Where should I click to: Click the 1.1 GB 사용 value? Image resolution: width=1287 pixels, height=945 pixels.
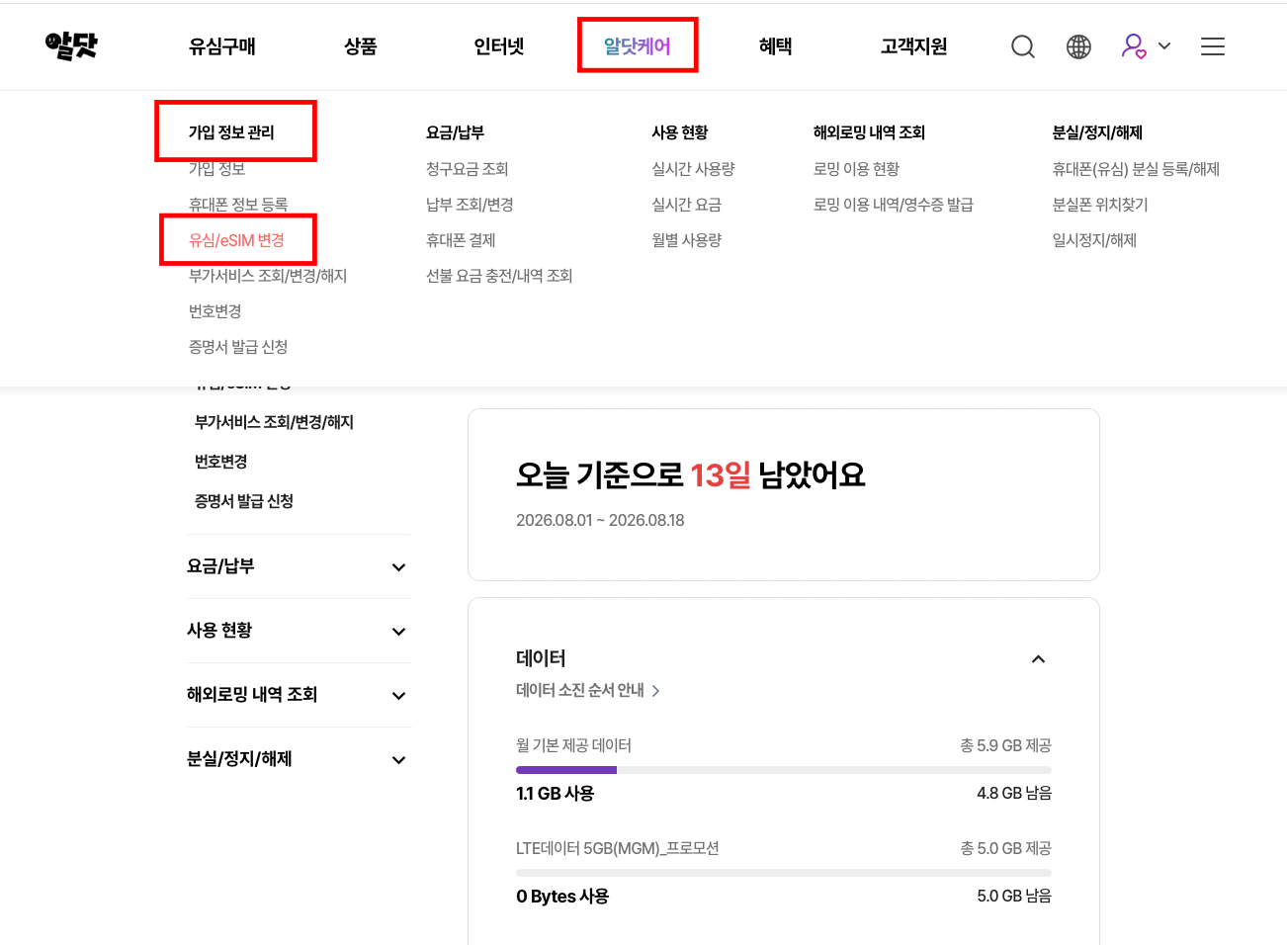click(555, 793)
